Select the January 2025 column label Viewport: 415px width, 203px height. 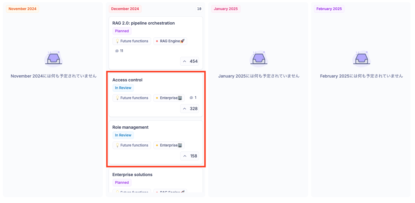(226, 9)
